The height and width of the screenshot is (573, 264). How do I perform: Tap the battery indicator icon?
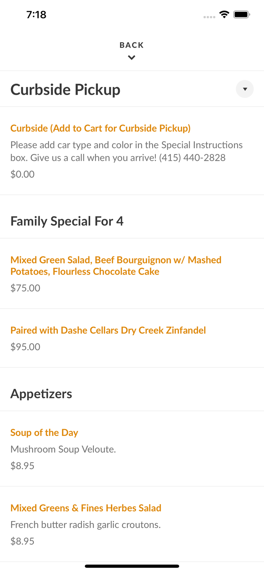242,15
